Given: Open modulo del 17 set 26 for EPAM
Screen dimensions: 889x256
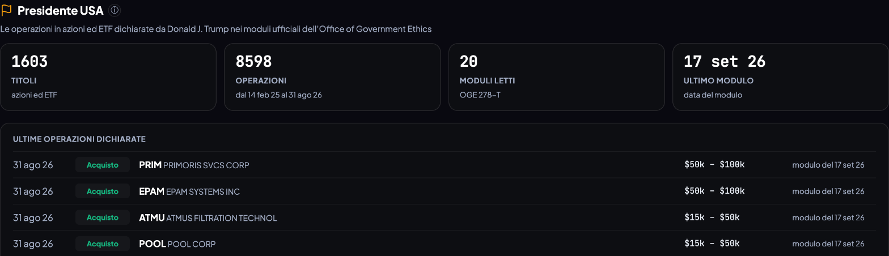Looking at the screenshot, I should [x=828, y=191].
